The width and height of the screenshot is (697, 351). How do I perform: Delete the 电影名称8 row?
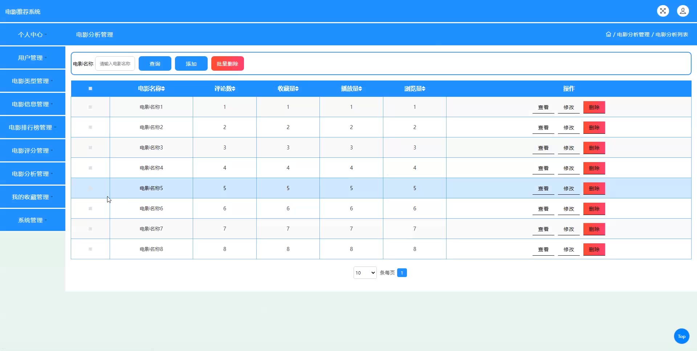click(x=594, y=249)
